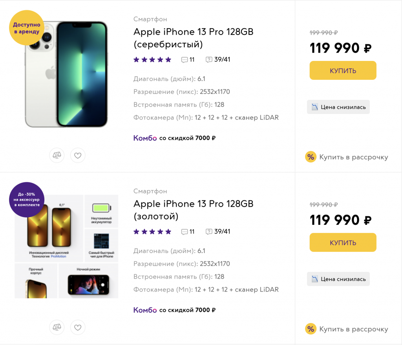Open reviews icon for silver iPhone
The image size is (402, 345).
coord(185,60)
